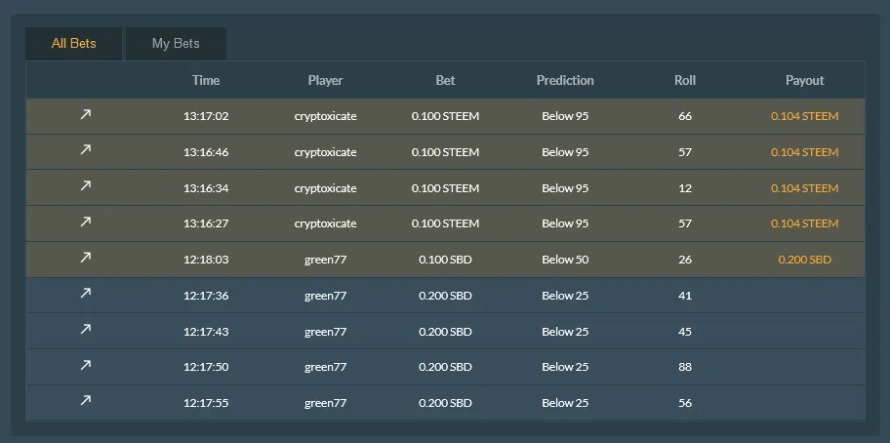Click the Bet column header
Image resolution: width=890 pixels, height=443 pixels.
445,80
